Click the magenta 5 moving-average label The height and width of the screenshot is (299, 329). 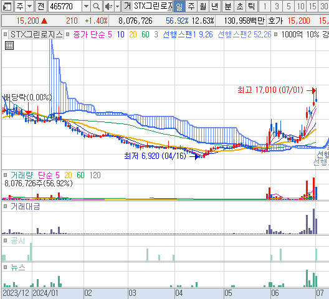coord(110,34)
